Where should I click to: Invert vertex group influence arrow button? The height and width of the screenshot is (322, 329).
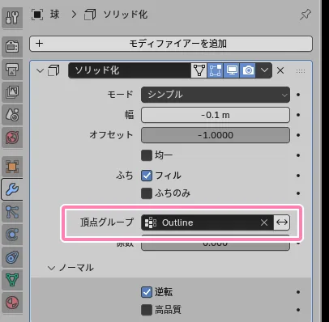[282, 222]
